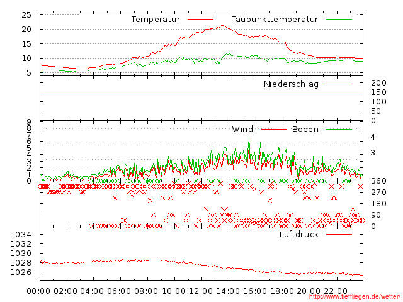Viewport: 403px width, 302px height.
Task: Click the 1032 pressure axis value
Action: (x=21, y=243)
